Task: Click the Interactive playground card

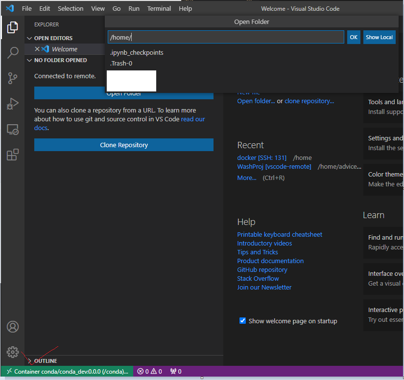Action: point(383,315)
